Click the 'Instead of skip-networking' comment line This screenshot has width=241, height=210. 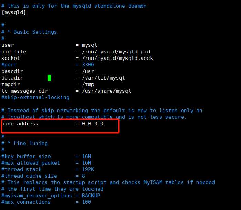102,111
